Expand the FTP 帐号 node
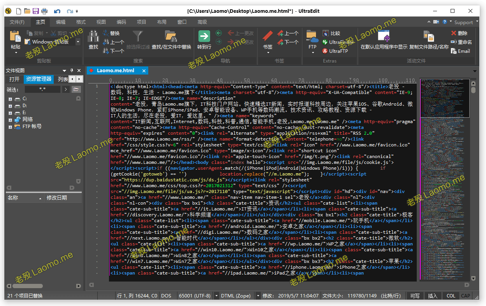Screen dimensions: 486x306 pos(10,127)
